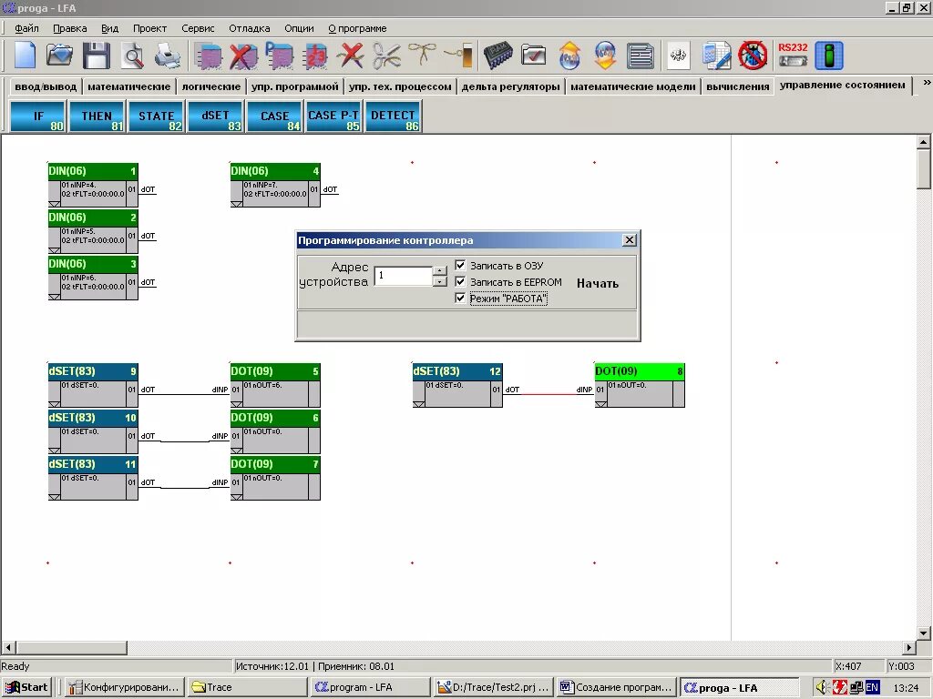Expand dSET(83) block 12 corner triangle

coord(418,404)
